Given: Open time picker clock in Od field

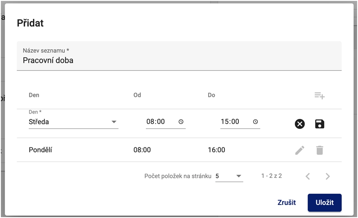Looking at the screenshot, I should click(x=181, y=122).
